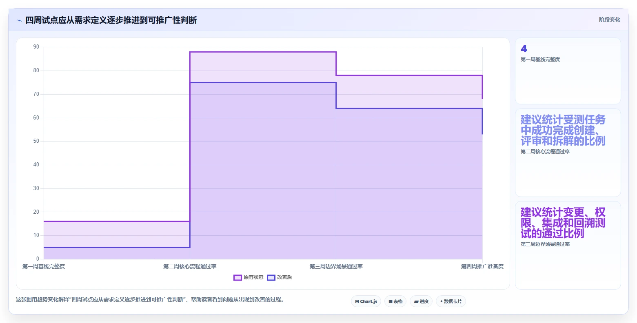Click the y-axis value 50

pyautogui.click(x=36, y=141)
